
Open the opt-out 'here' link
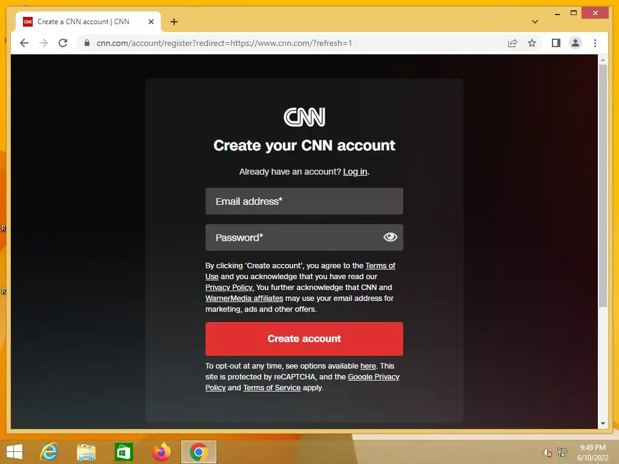368,366
